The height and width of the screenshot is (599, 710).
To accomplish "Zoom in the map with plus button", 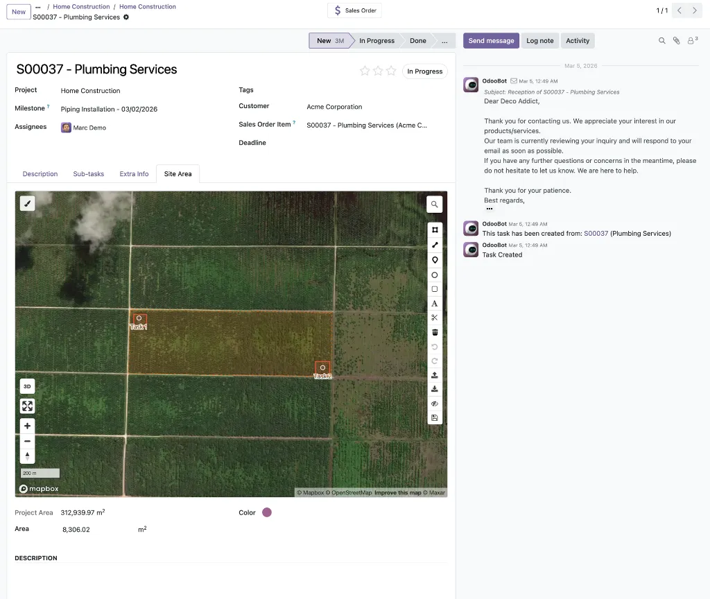I will (27, 426).
